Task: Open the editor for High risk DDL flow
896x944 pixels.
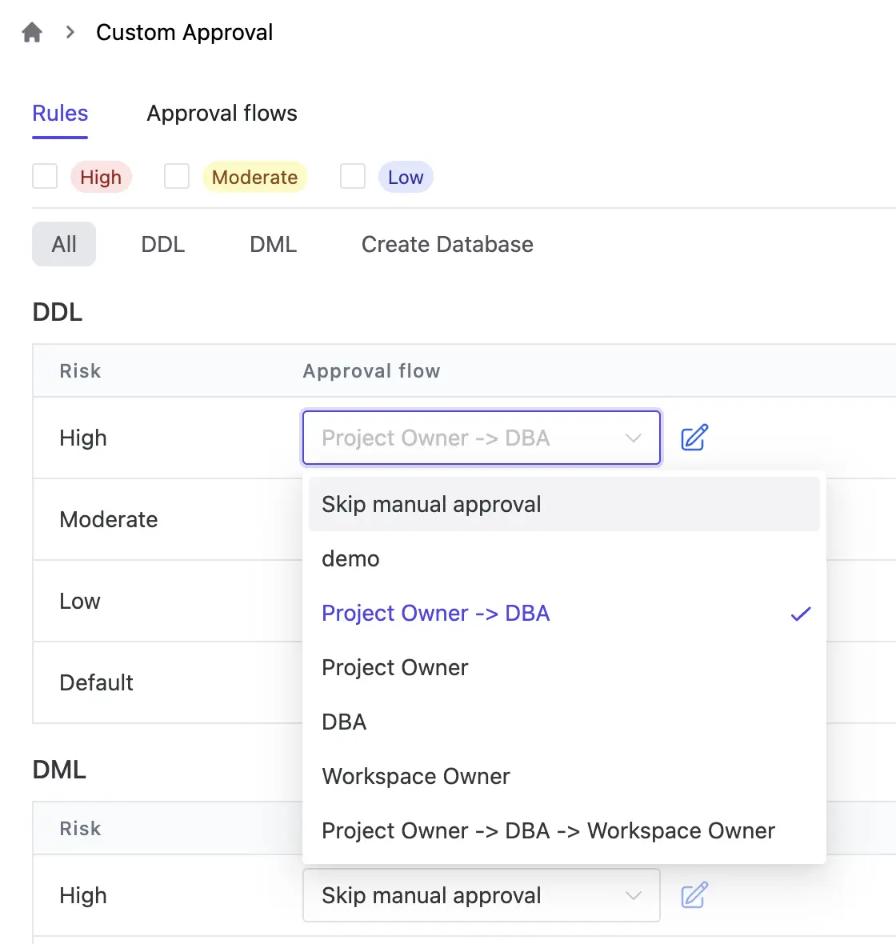Action: click(x=693, y=438)
